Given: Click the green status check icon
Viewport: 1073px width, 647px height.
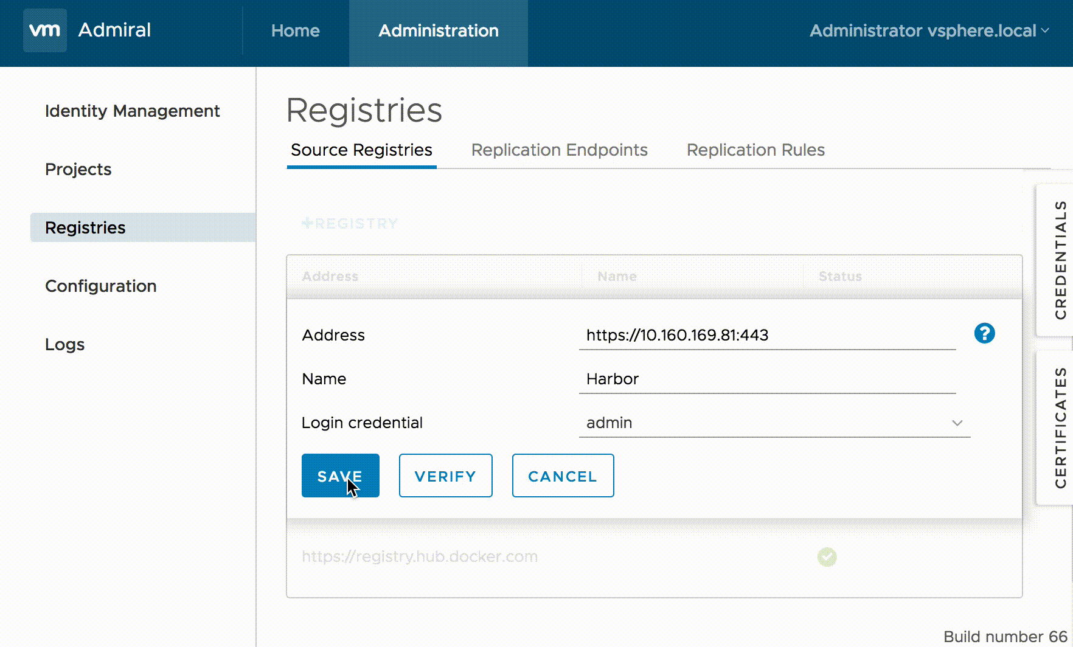Looking at the screenshot, I should (827, 556).
